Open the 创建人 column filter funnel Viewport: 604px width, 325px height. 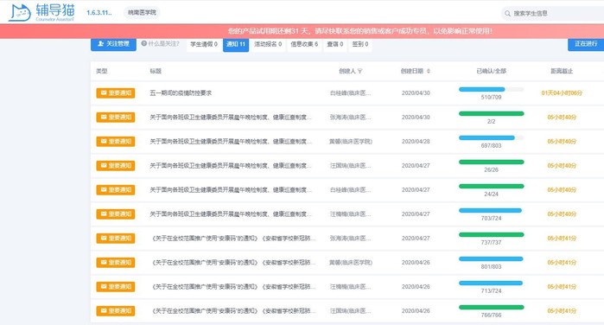pyautogui.click(x=360, y=72)
